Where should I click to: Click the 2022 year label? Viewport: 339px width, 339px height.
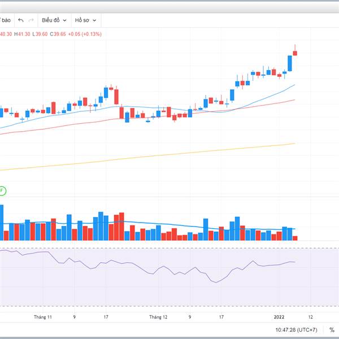pos(279,317)
